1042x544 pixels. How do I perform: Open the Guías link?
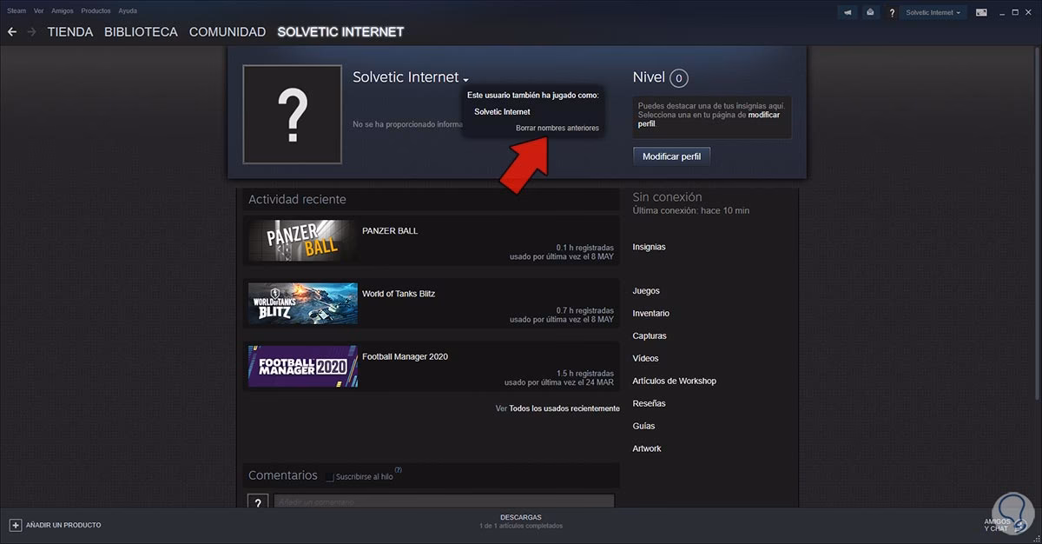click(x=644, y=427)
